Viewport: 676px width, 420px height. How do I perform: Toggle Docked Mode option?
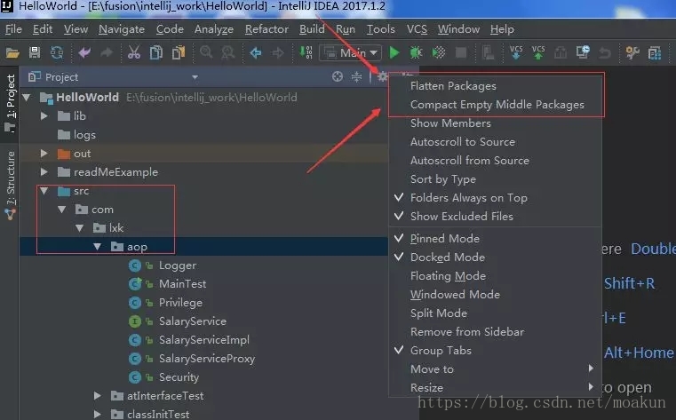click(x=495, y=258)
